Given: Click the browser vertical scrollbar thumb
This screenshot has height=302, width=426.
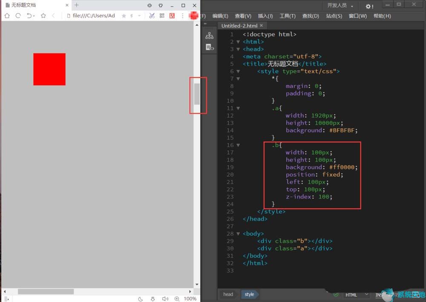Looking at the screenshot, I should [x=197, y=94].
